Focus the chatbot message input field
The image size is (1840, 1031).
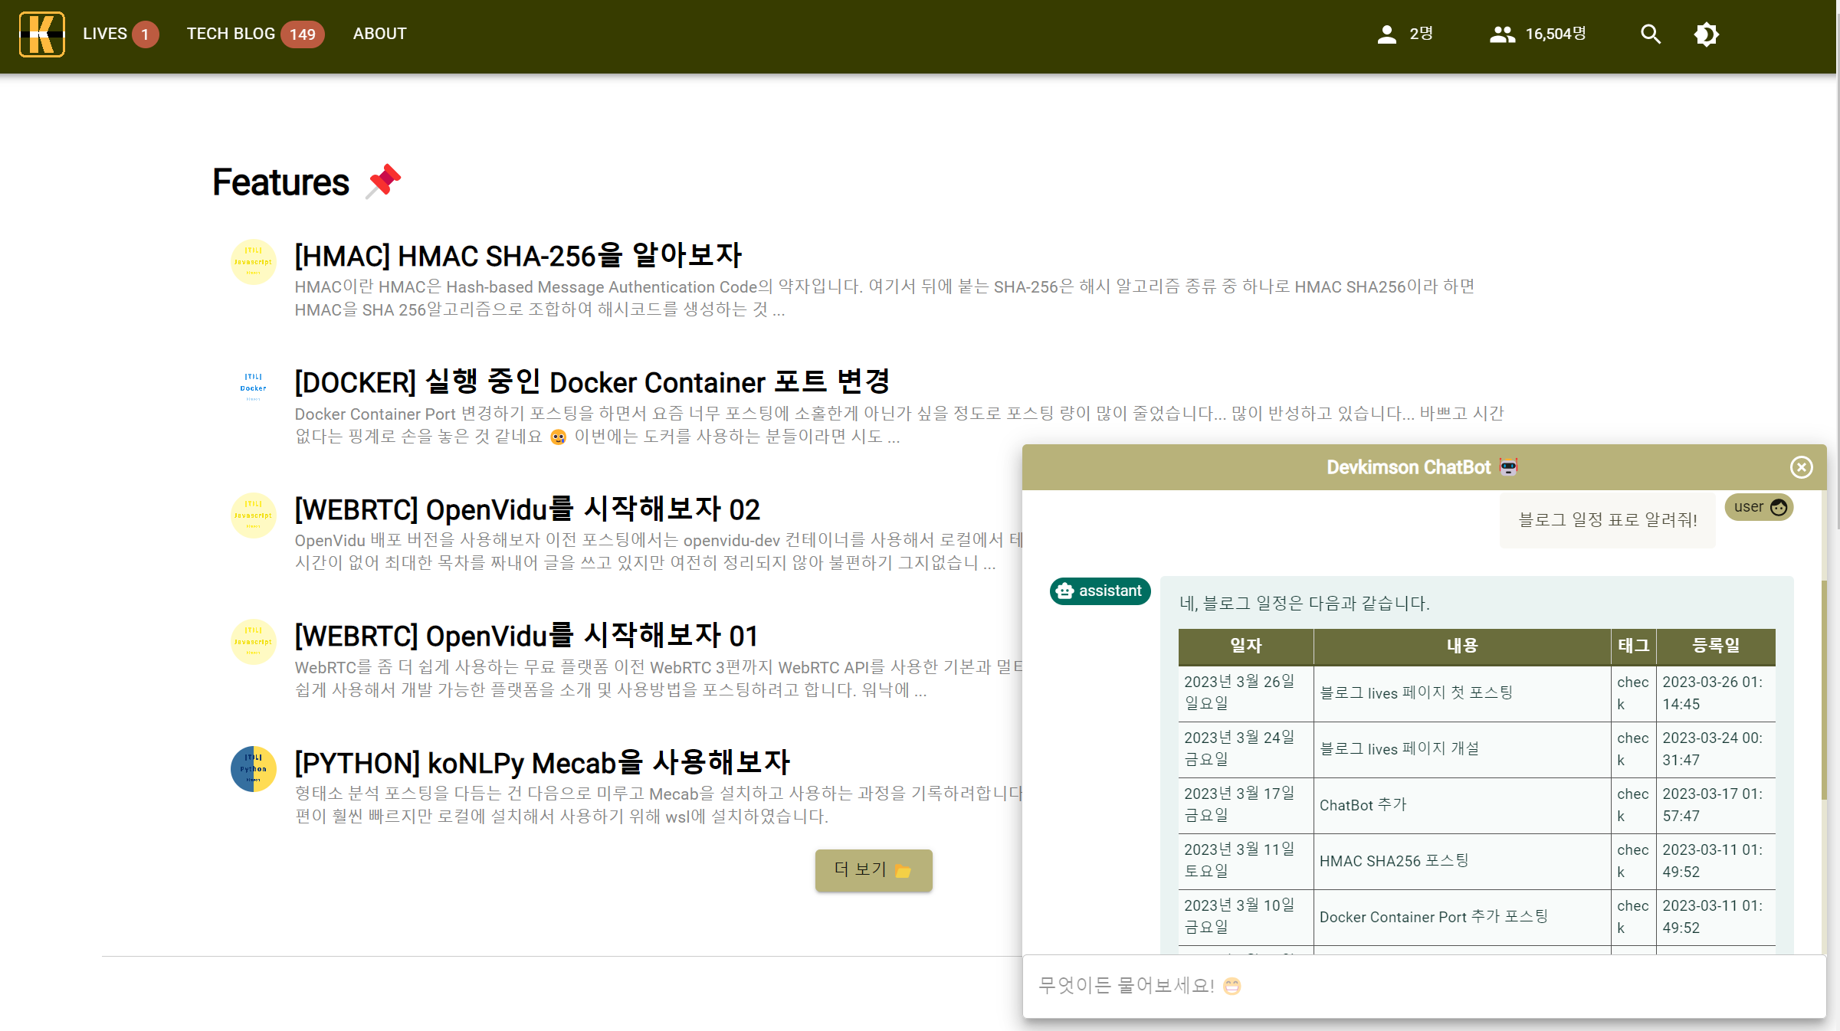click(x=1422, y=986)
